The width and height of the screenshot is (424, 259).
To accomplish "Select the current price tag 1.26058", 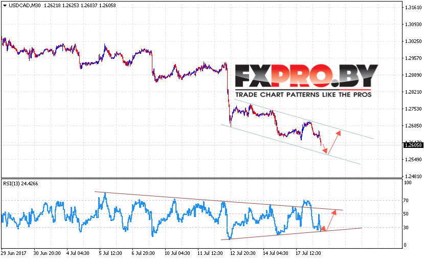I will point(413,145).
